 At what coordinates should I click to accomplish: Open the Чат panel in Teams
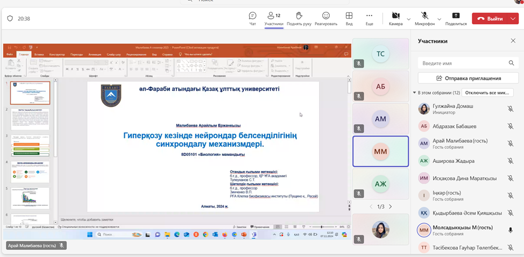coord(253,19)
